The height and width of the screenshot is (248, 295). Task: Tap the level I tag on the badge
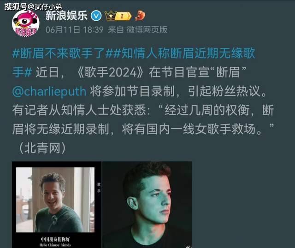(123, 16)
